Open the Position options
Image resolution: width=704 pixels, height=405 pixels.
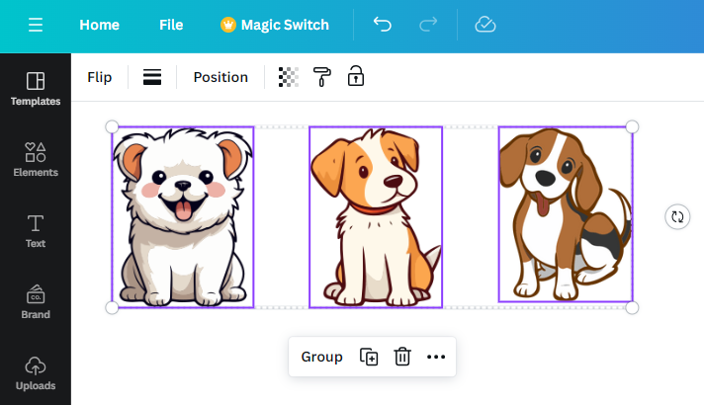pos(220,77)
